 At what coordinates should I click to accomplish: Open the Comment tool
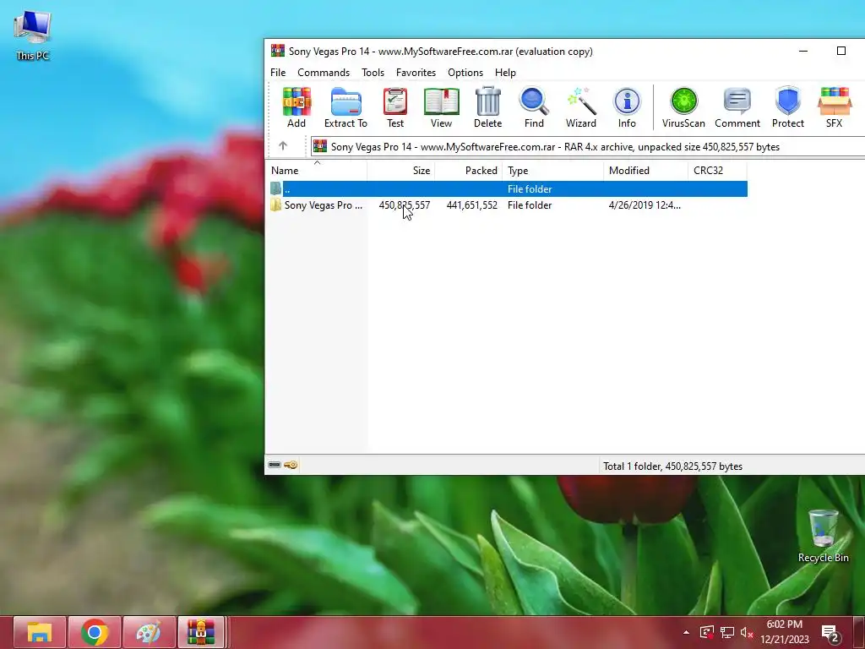(737, 107)
